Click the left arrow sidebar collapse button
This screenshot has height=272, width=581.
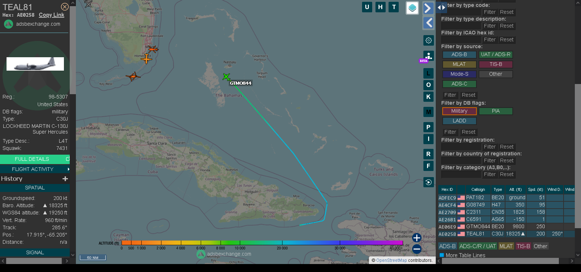click(x=428, y=23)
